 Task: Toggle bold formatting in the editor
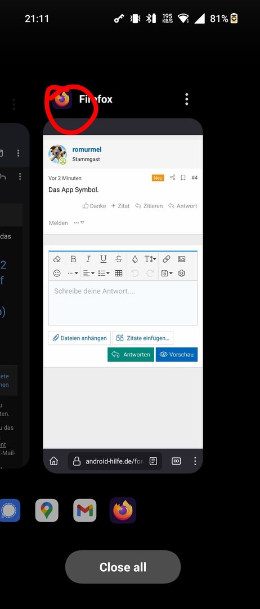click(x=73, y=259)
